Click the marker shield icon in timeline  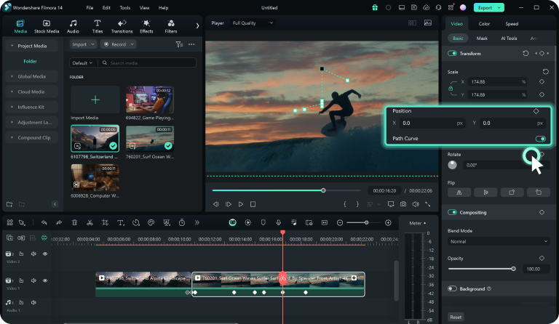263,222
